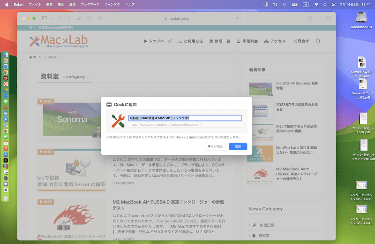Go back with the Safari back arrow

tap(60, 18)
